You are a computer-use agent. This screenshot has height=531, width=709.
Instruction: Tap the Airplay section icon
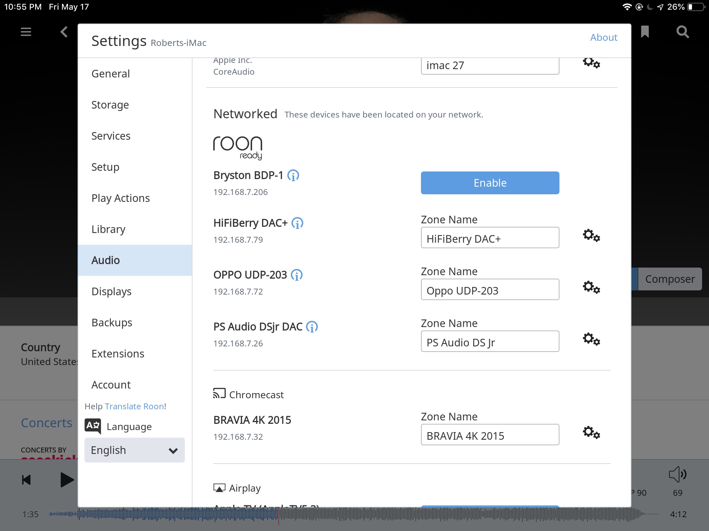tap(219, 488)
